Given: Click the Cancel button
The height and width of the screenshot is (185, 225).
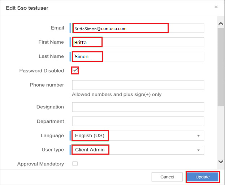Looking at the screenshot, I should [167, 177].
